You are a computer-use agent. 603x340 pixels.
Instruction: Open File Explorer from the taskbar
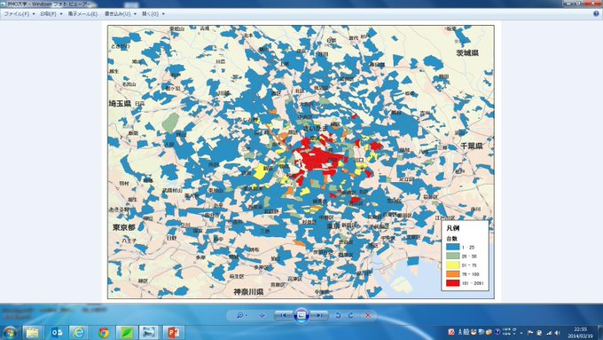click(x=33, y=332)
